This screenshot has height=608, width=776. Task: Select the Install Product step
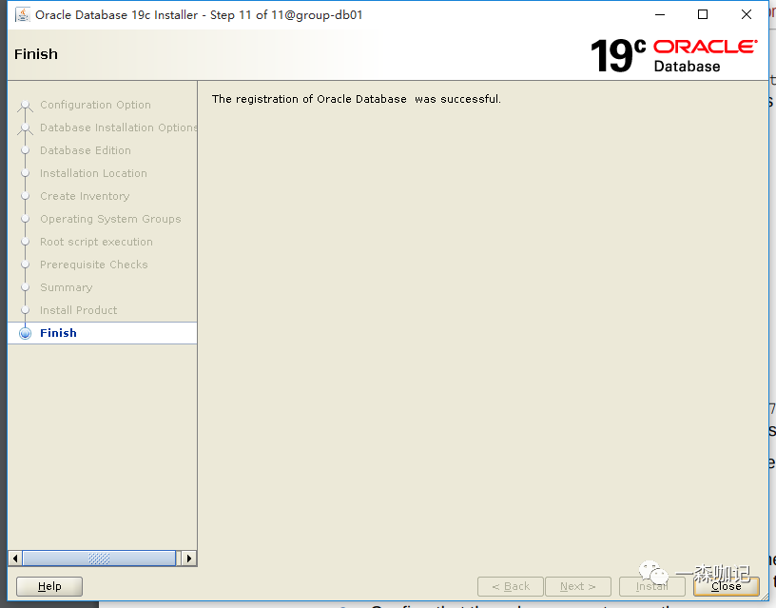pos(79,310)
